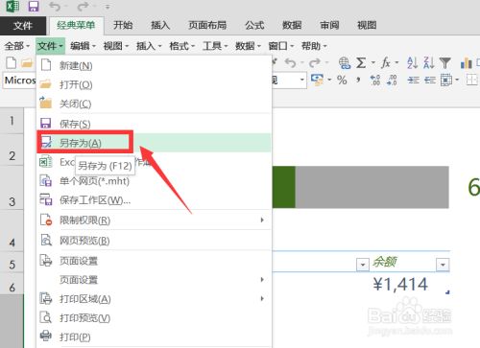480x348 pixels.
Task: Click the font name box showing Micros
Action: point(19,81)
